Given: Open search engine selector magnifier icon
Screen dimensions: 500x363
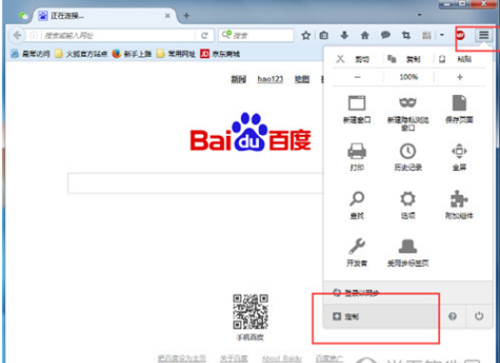Looking at the screenshot, I should [x=226, y=34].
